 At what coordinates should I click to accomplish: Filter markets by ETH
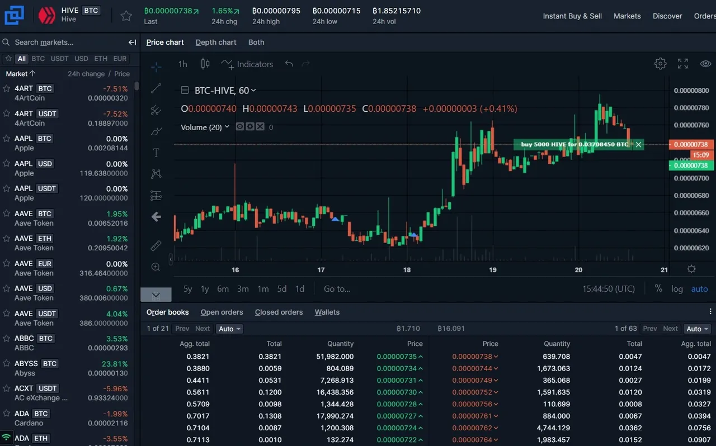pyautogui.click(x=101, y=59)
